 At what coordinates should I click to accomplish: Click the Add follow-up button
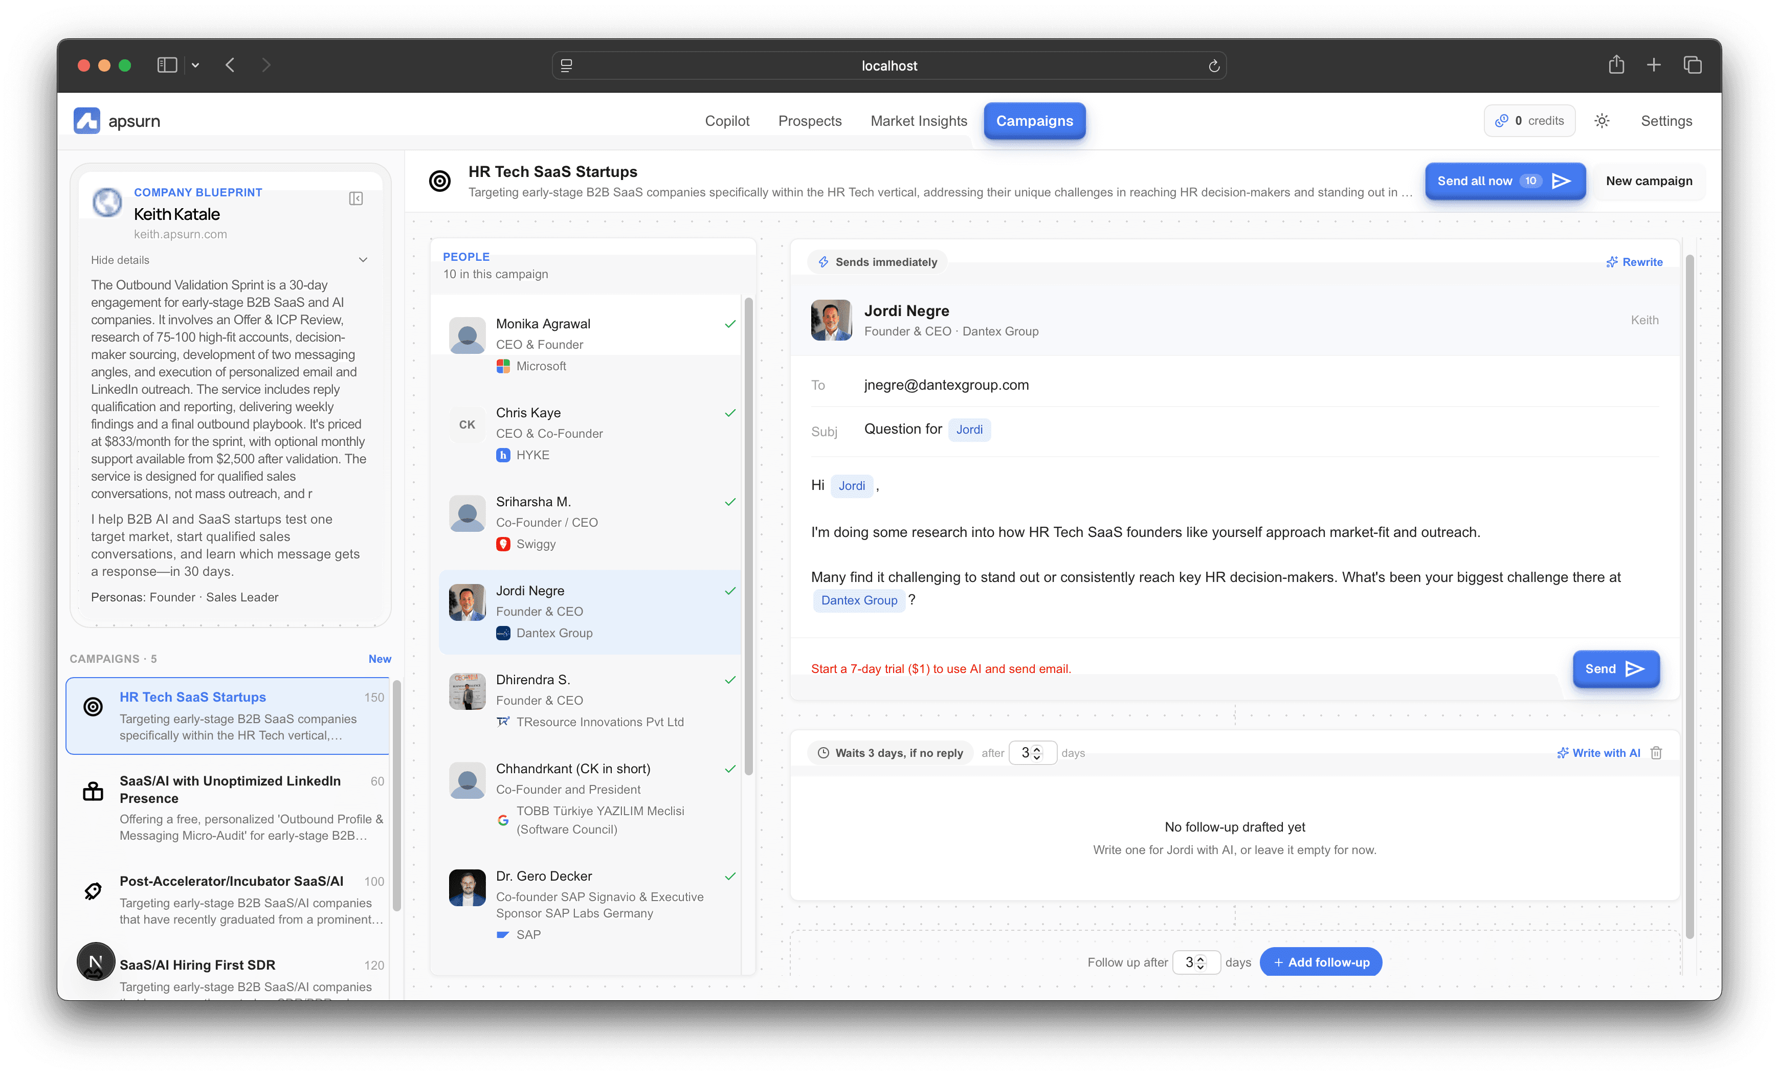pos(1321,962)
